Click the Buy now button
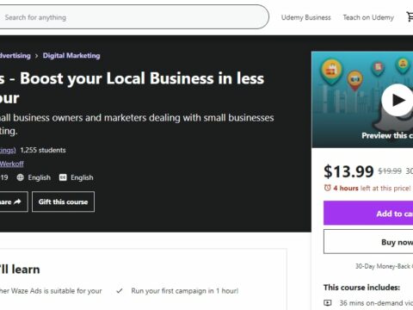The height and width of the screenshot is (310, 413). pos(368,242)
